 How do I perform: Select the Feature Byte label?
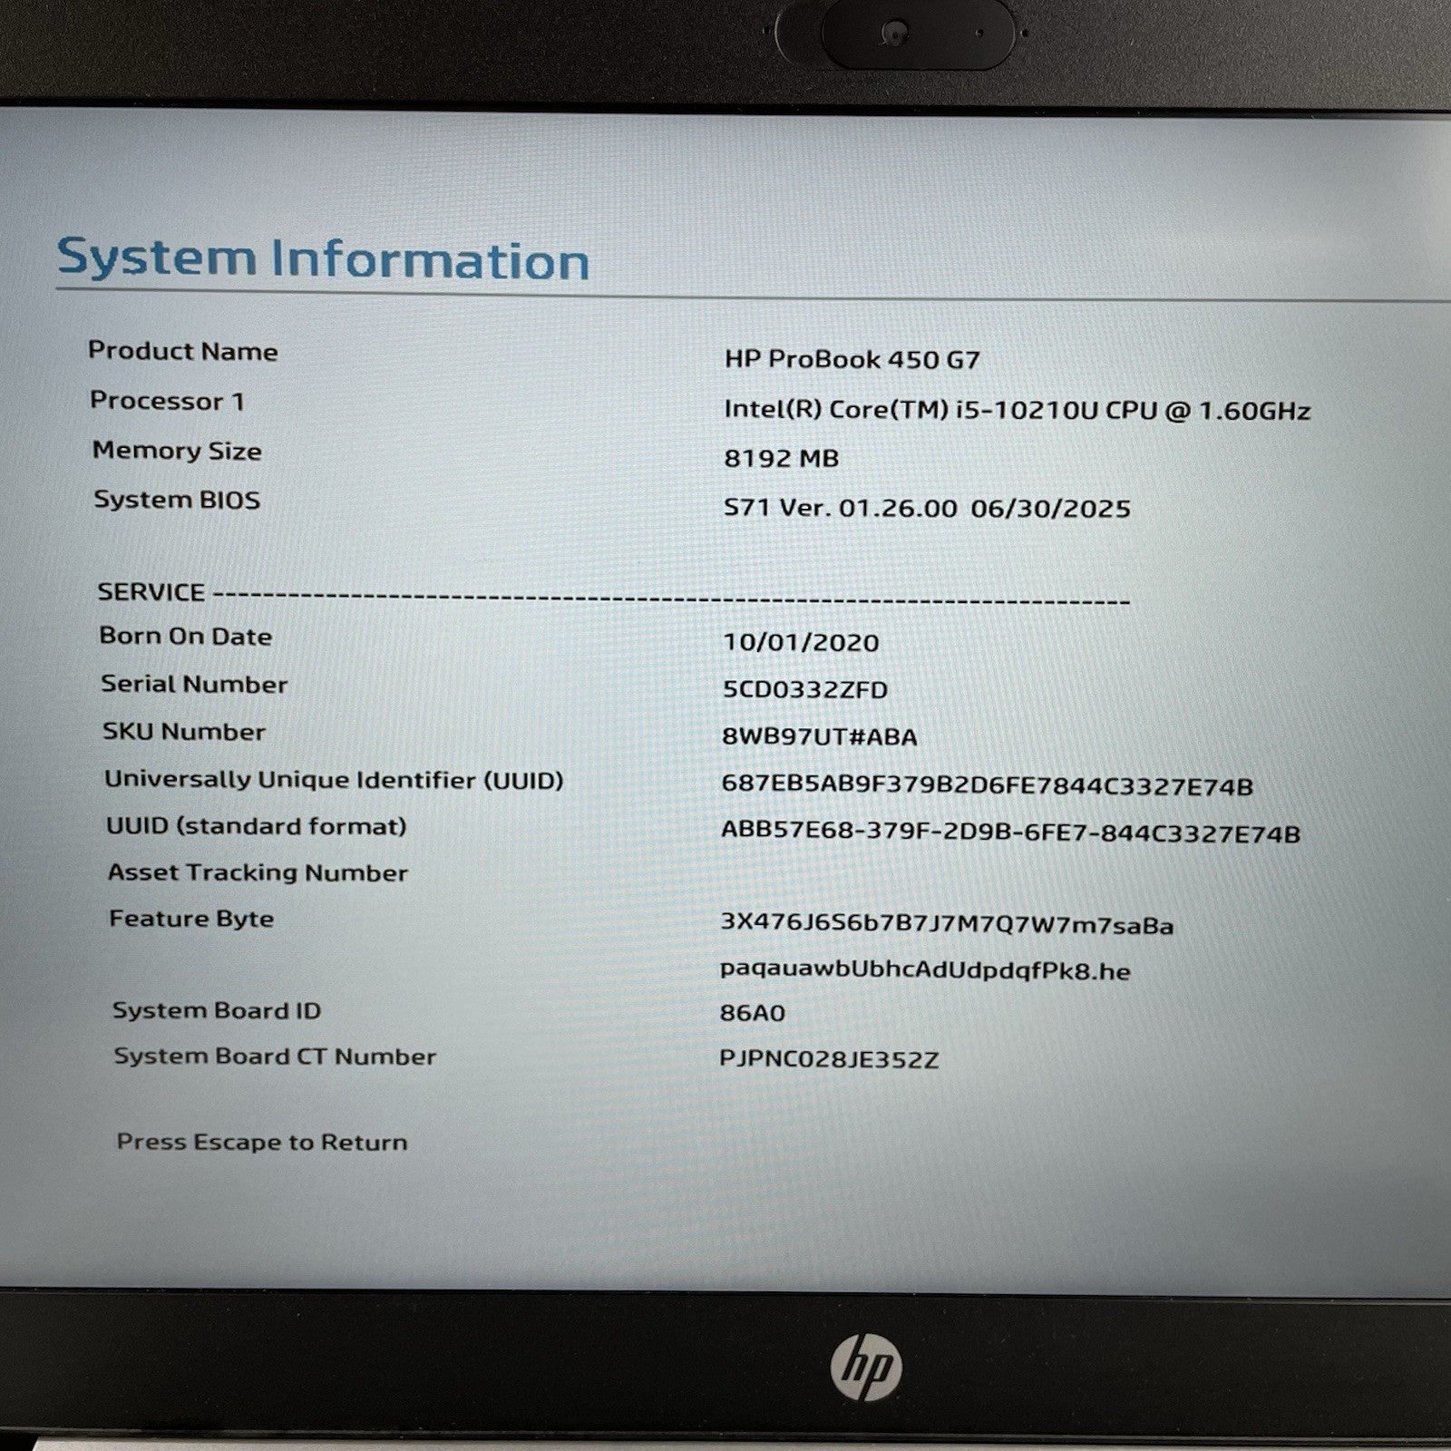pos(191,919)
